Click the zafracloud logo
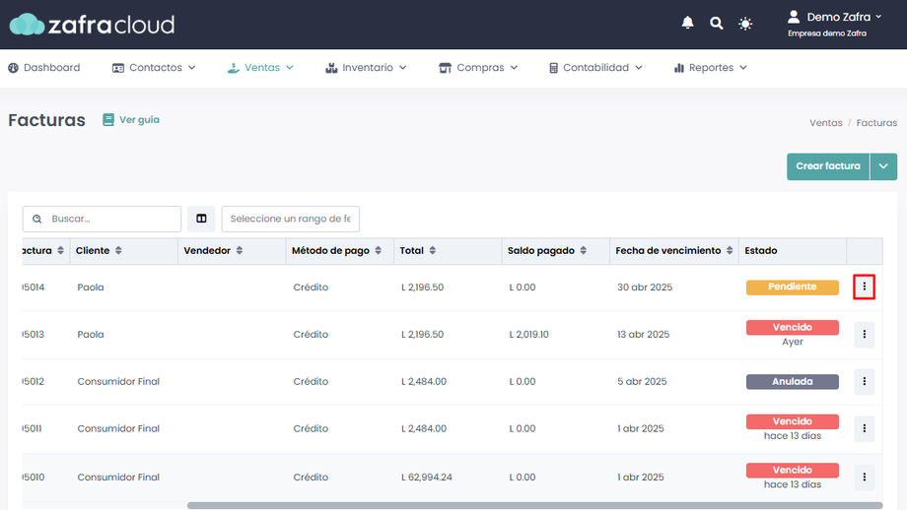 coord(92,25)
